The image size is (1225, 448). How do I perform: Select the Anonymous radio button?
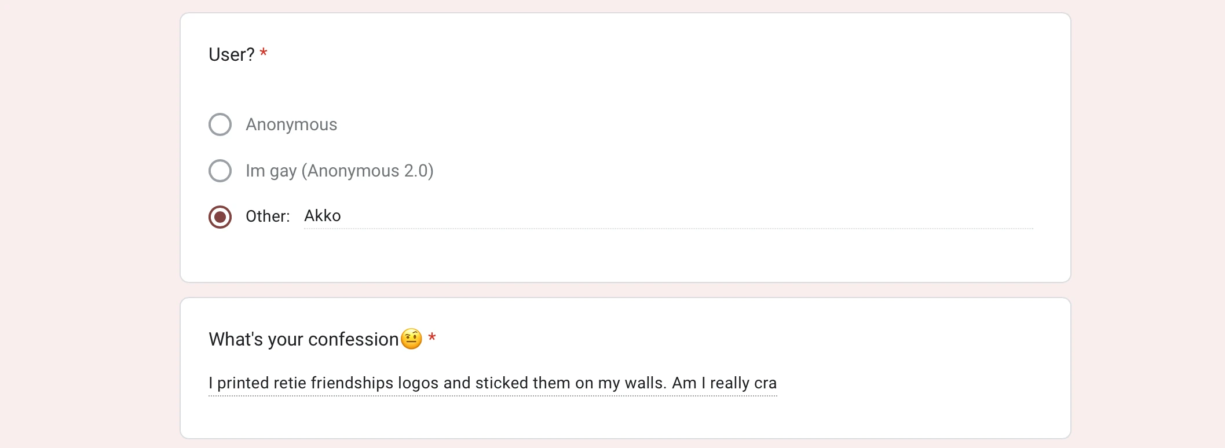(x=220, y=124)
